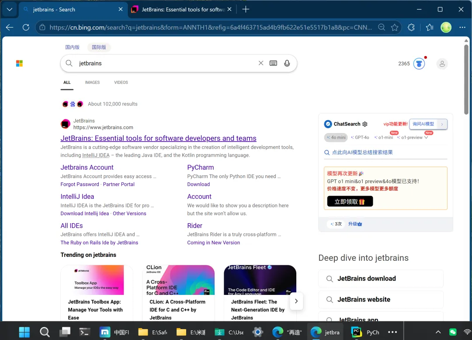Open the CLion trending card thumbnail
472x340 pixels.
pyautogui.click(x=178, y=280)
